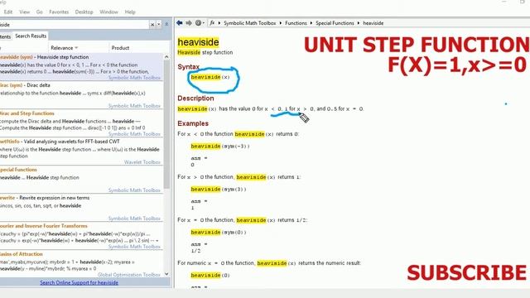The height and width of the screenshot is (298, 530).
Task: Open the Edit menu
Action: (8, 12)
